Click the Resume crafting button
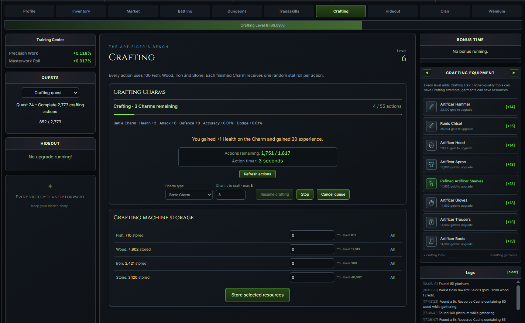Screen dimensions: 525x323 275,195
